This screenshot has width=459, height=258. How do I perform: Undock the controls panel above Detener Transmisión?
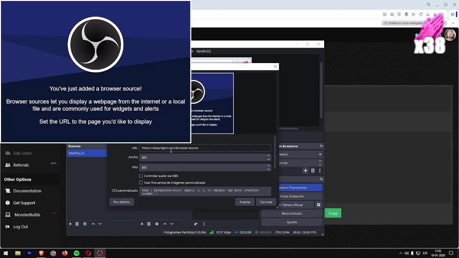[x=321, y=179]
